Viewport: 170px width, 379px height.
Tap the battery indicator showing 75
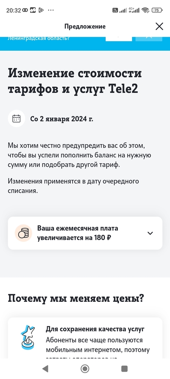157,10
